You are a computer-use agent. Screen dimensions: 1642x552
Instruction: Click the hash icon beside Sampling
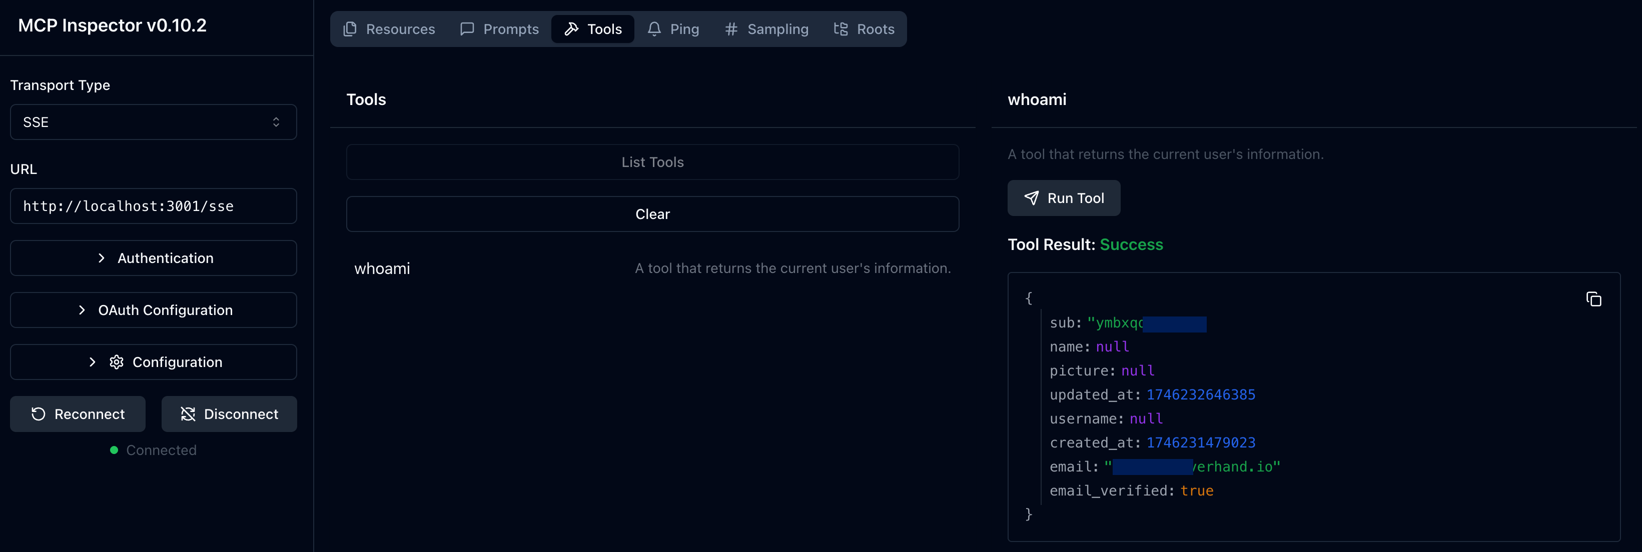[x=730, y=28]
